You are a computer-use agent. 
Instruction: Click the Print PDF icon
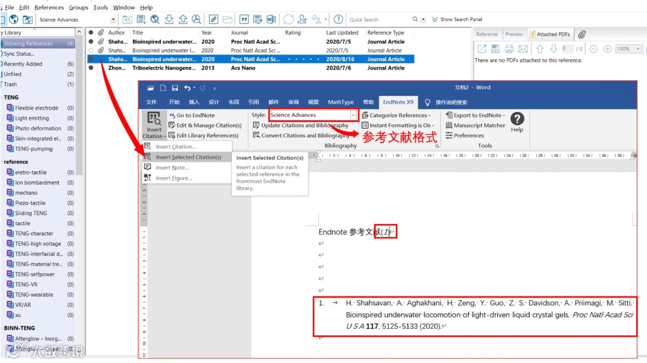[x=509, y=49]
